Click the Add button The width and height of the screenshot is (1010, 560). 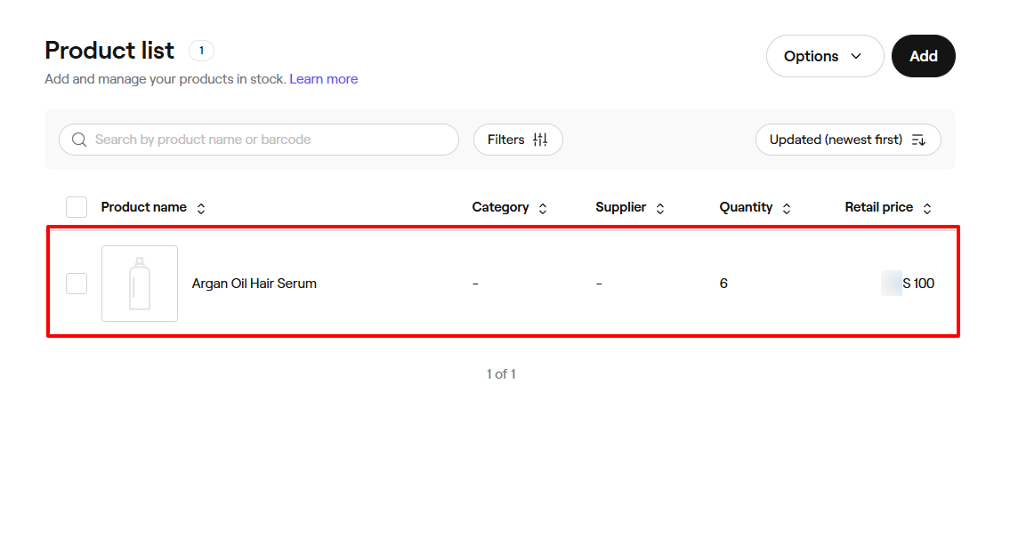tap(923, 55)
